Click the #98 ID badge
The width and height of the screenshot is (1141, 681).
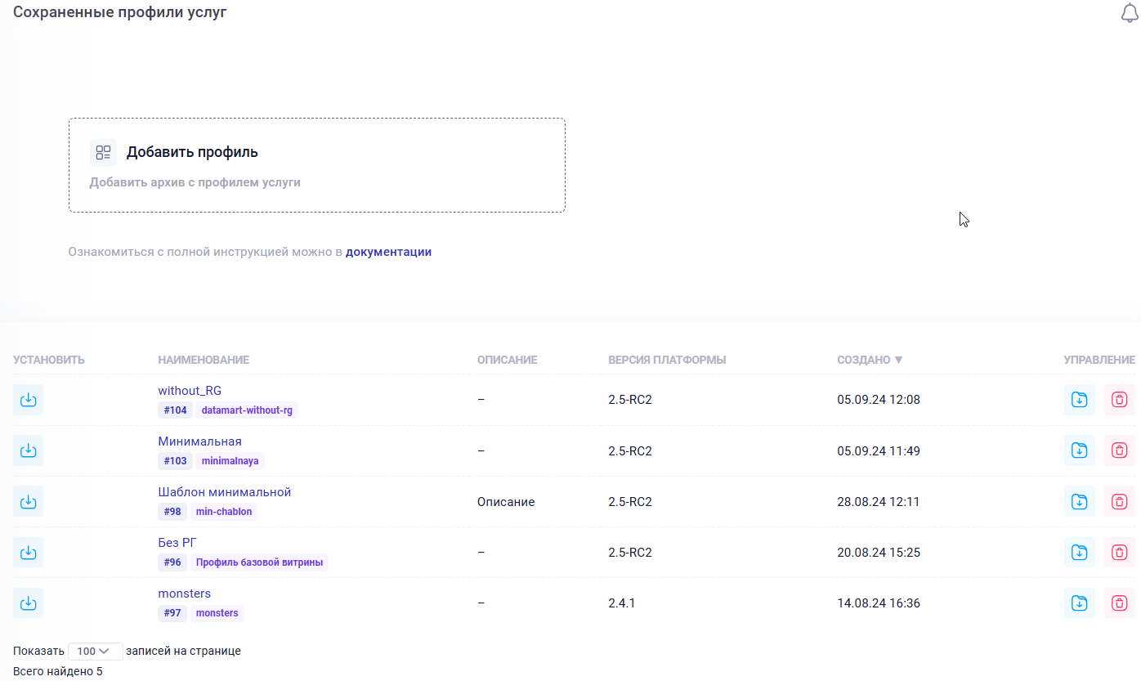[x=172, y=512]
